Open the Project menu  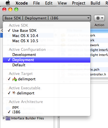[x=79, y=3]
